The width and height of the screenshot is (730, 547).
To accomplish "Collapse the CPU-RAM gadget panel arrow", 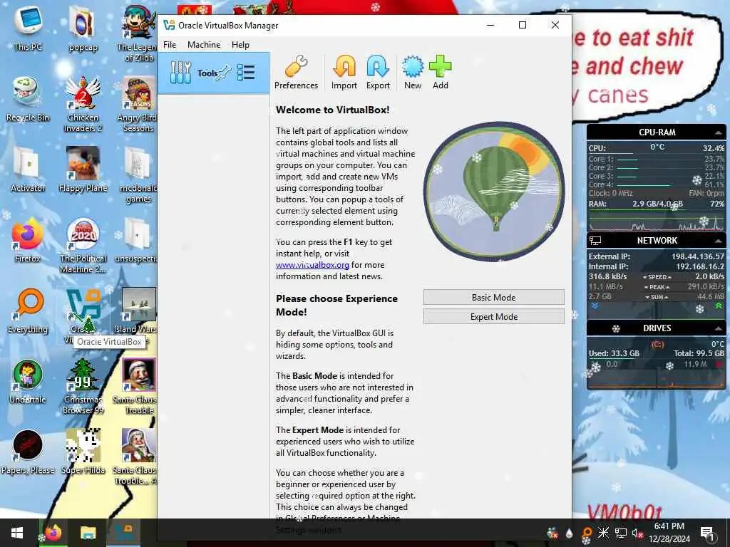I will coord(719,133).
